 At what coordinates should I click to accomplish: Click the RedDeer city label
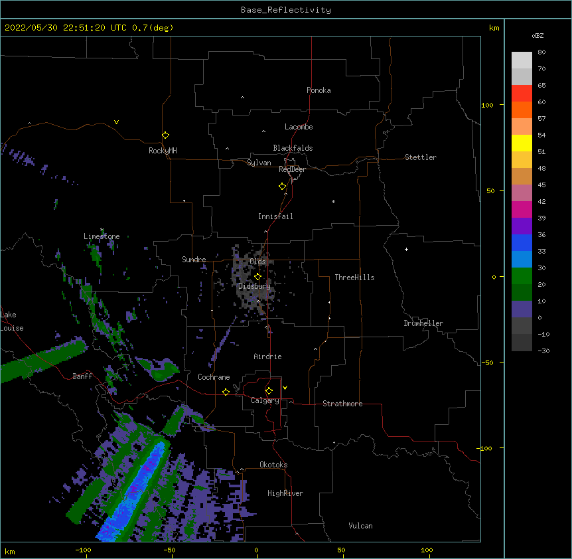[x=292, y=169]
